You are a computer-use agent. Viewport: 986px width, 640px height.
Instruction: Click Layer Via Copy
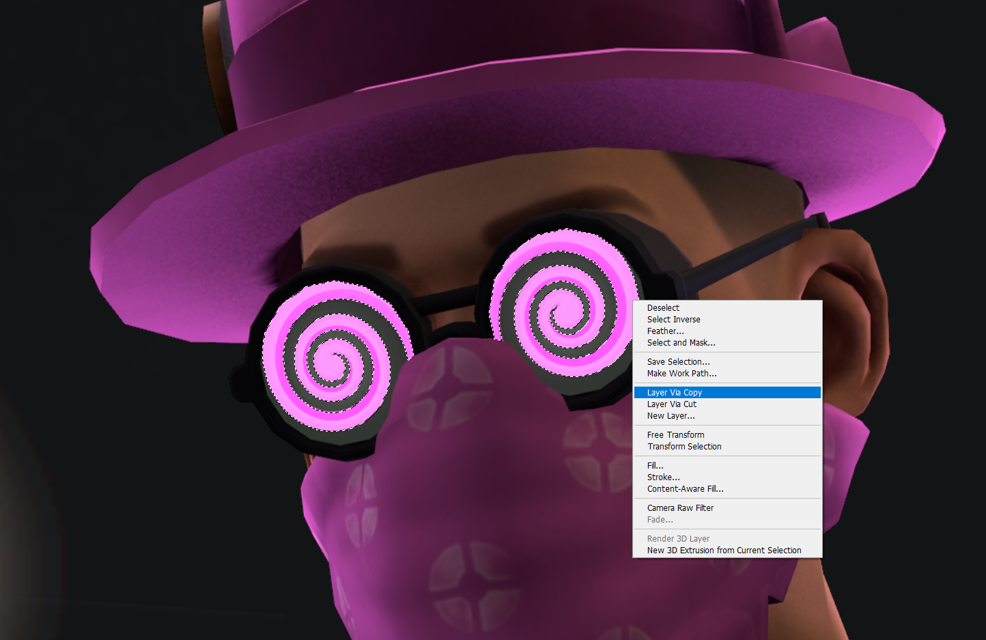point(727,393)
